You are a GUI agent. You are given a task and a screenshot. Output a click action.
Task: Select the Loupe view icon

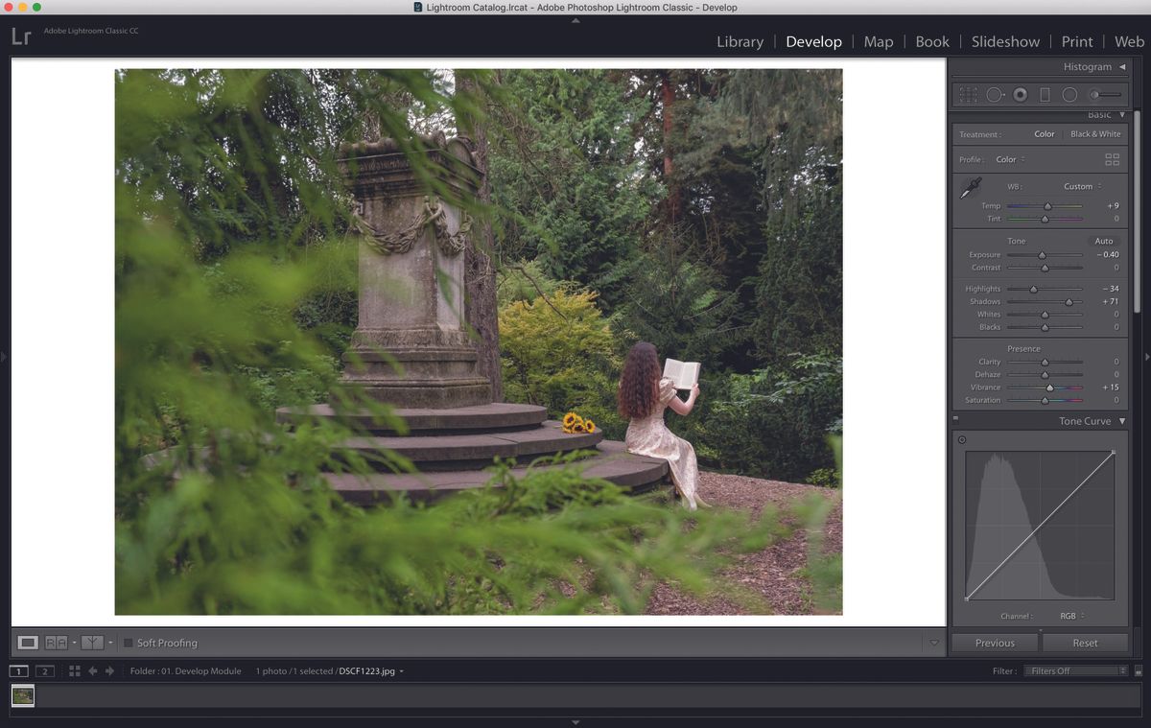coord(27,642)
